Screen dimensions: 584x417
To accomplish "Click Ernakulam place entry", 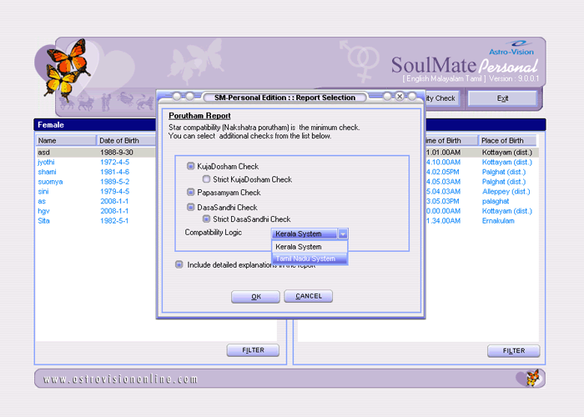I will click(498, 221).
